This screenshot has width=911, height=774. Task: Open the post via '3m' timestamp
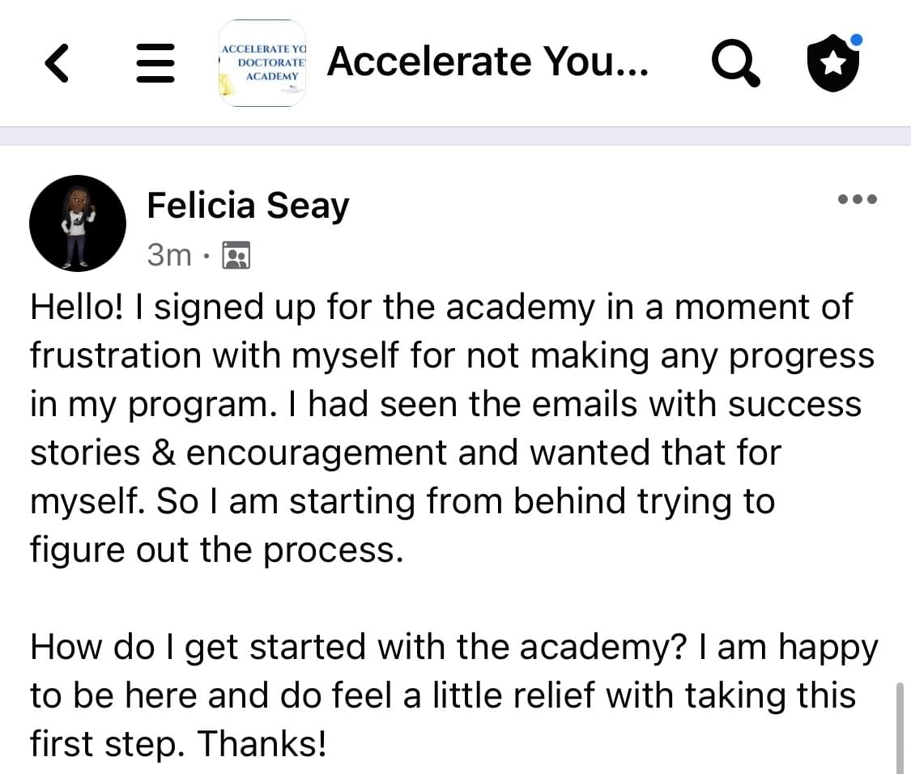click(169, 256)
